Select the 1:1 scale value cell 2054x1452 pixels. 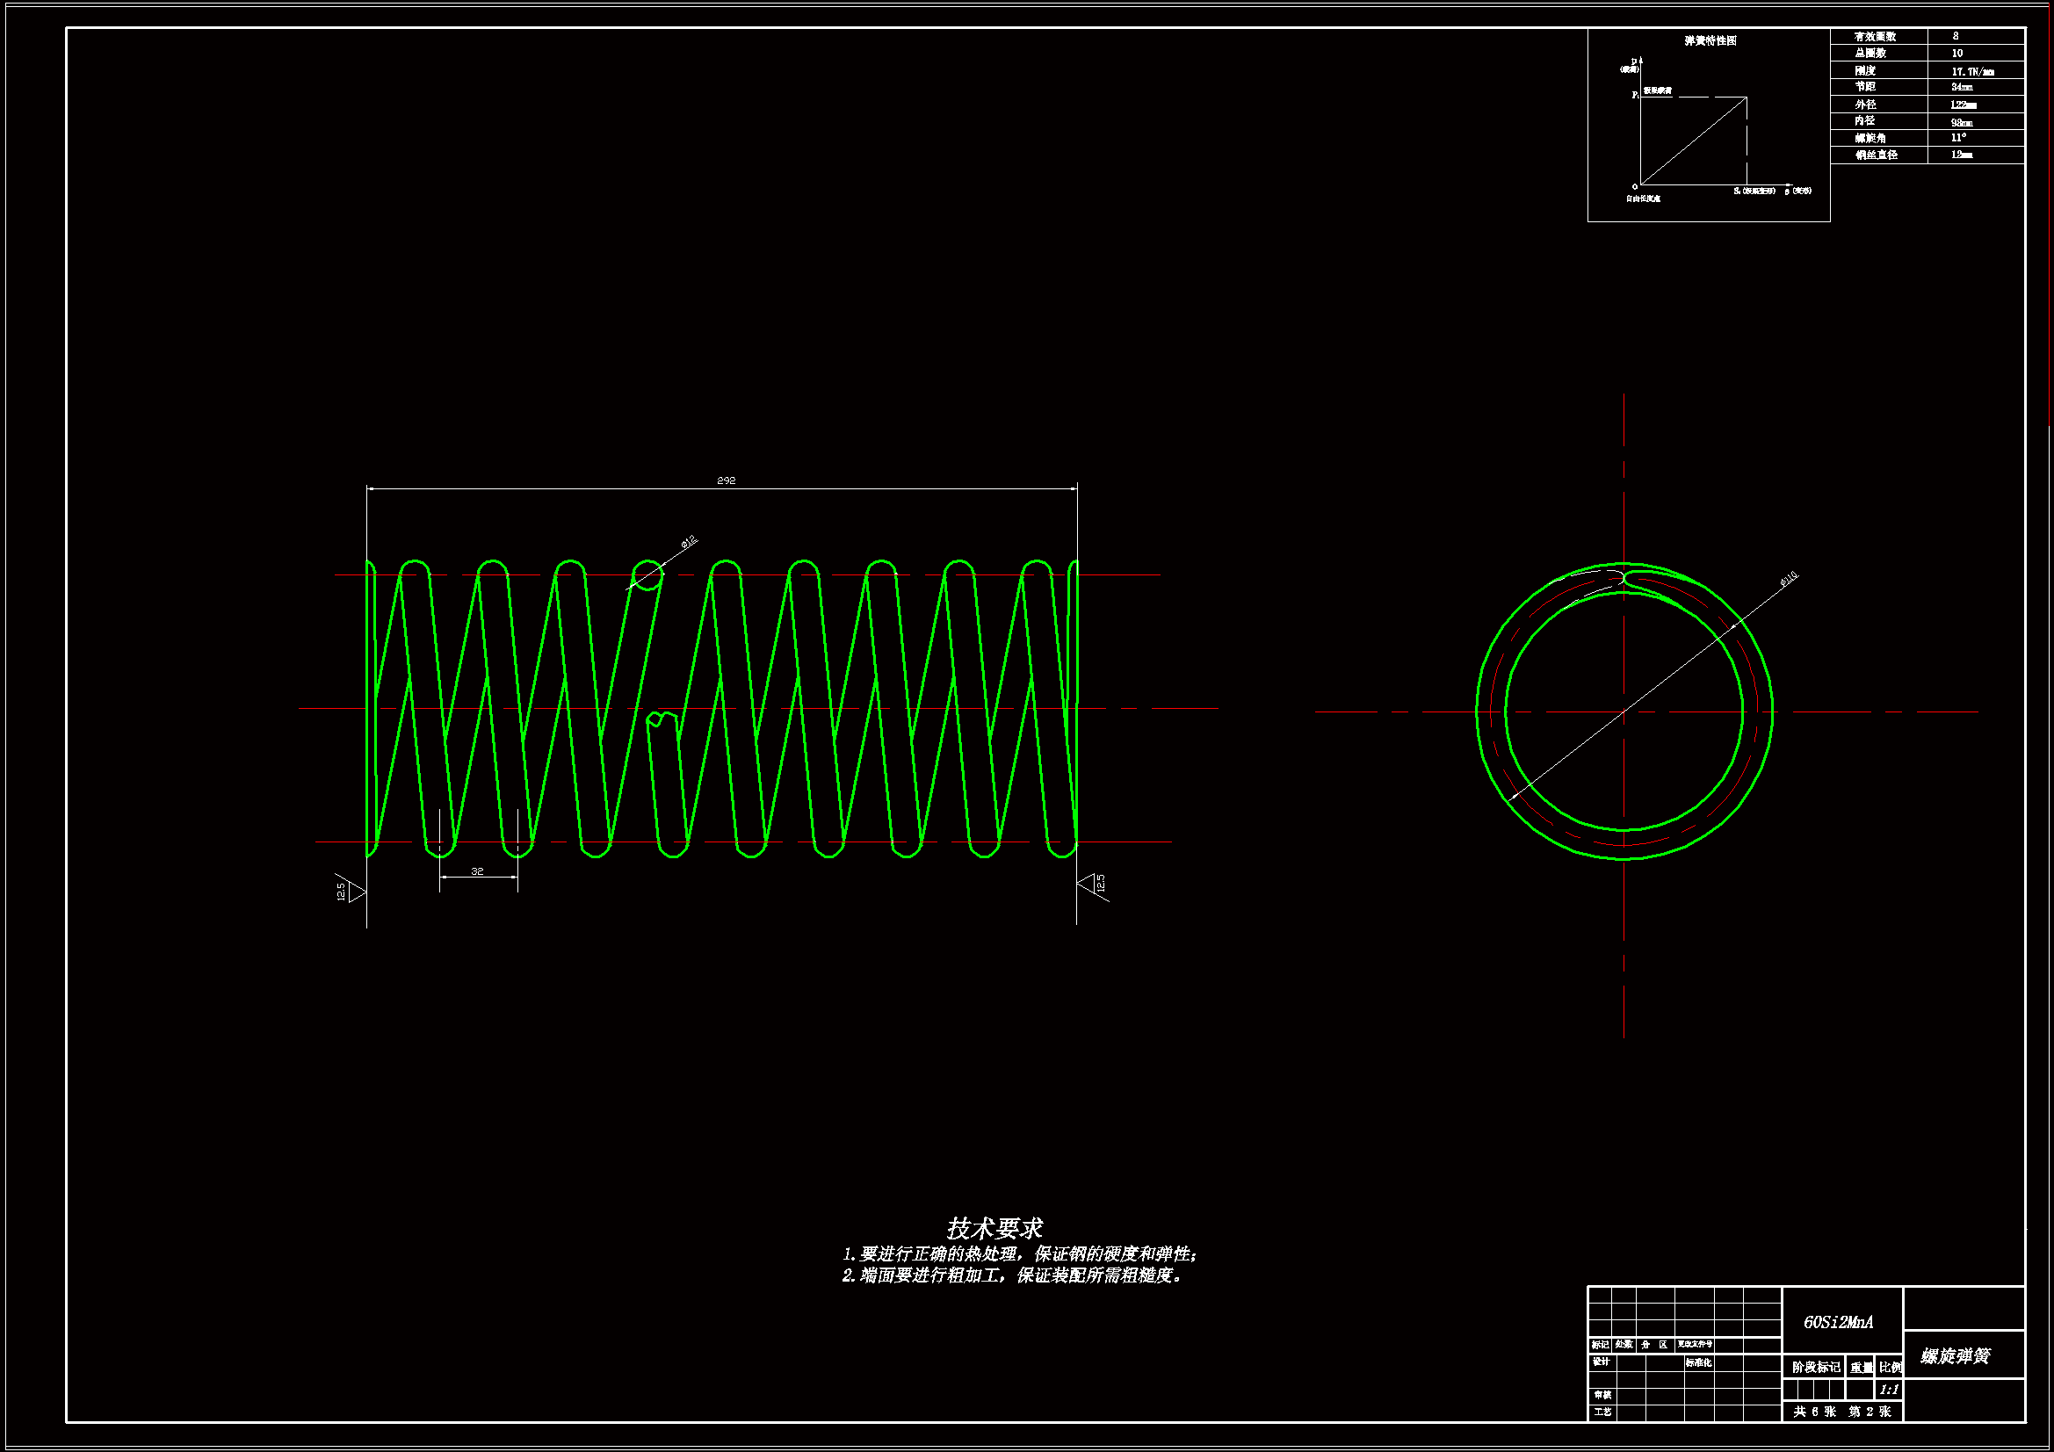pyautogui.click(x=1889, y=1390)
